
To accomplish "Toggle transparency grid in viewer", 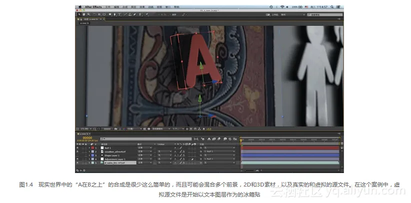I will (148, 129).
